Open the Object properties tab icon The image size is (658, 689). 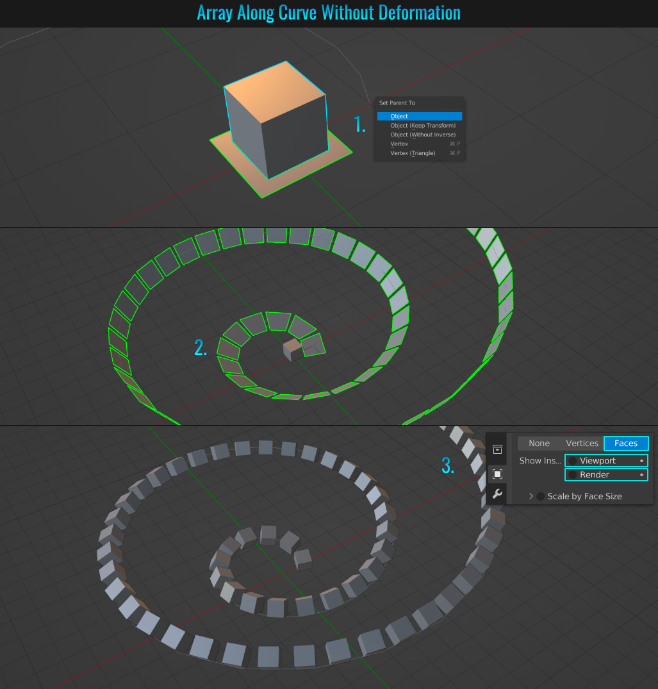[497, 474]
